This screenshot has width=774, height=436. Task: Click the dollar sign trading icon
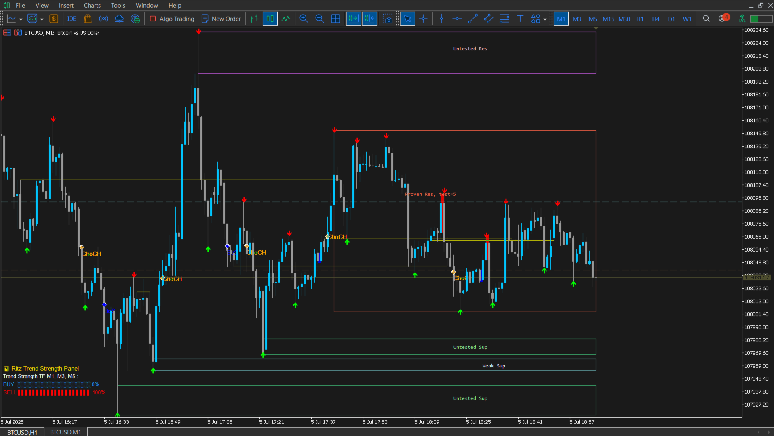click(54, 19)
